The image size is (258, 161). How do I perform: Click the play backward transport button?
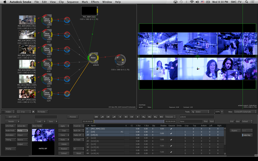click(120, 117)
